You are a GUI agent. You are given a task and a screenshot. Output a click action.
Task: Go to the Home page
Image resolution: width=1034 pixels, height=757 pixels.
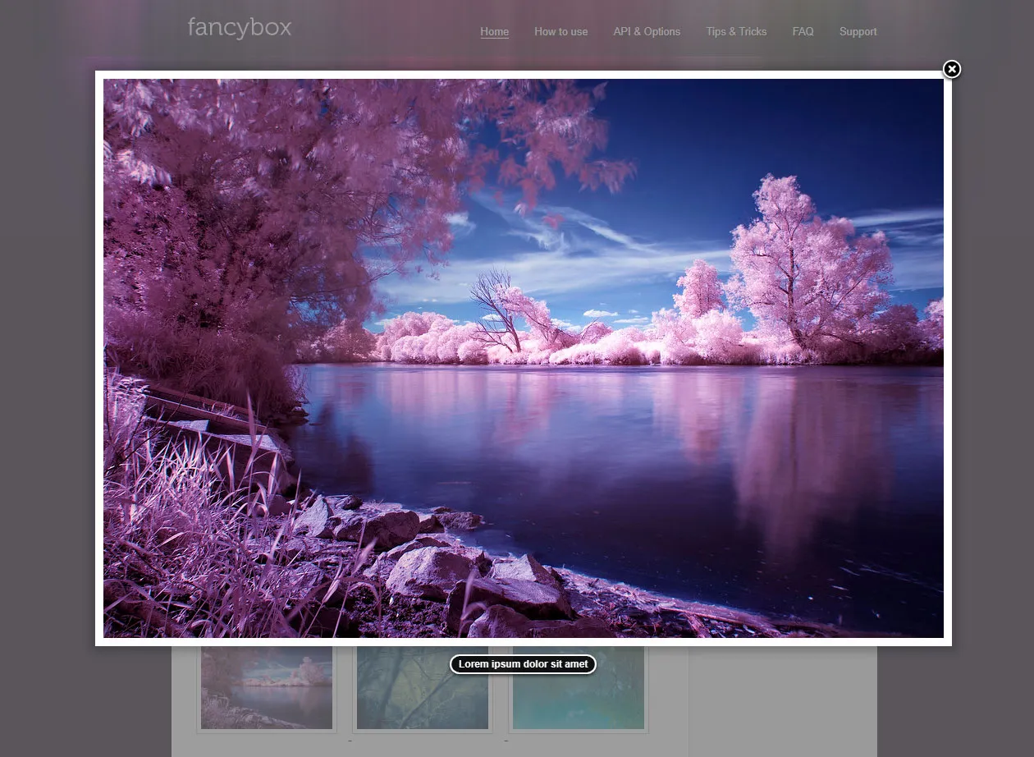[494, 32]
